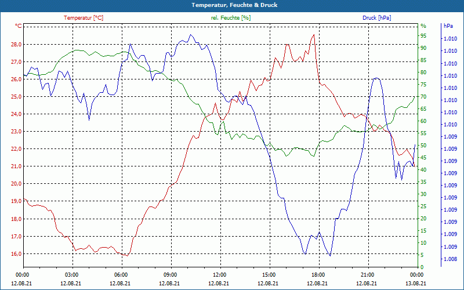Click the 80 humidity tick label
Image resolution: width=464 pixels, height=290 pixels.
[423, 72]
